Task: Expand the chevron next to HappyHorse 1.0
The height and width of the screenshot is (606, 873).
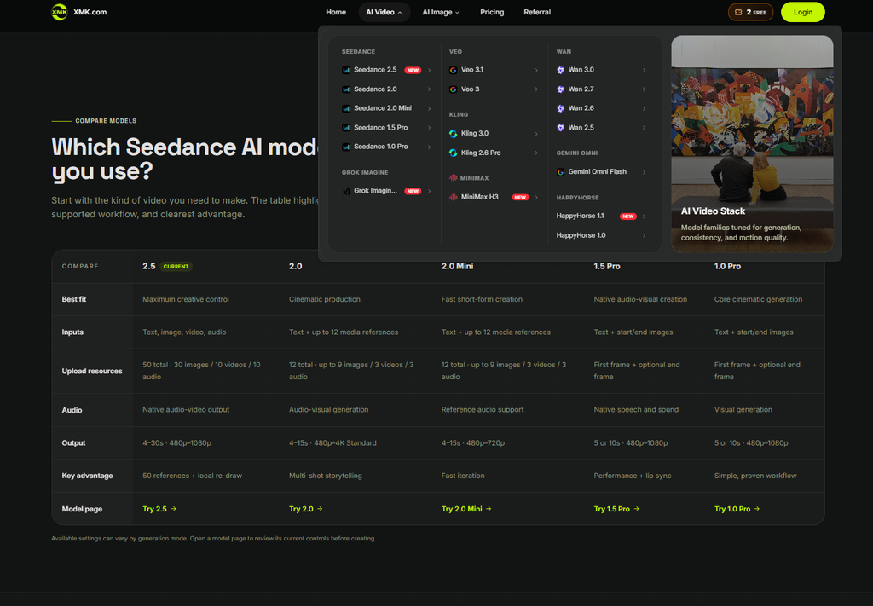Action: click(644, 235)
